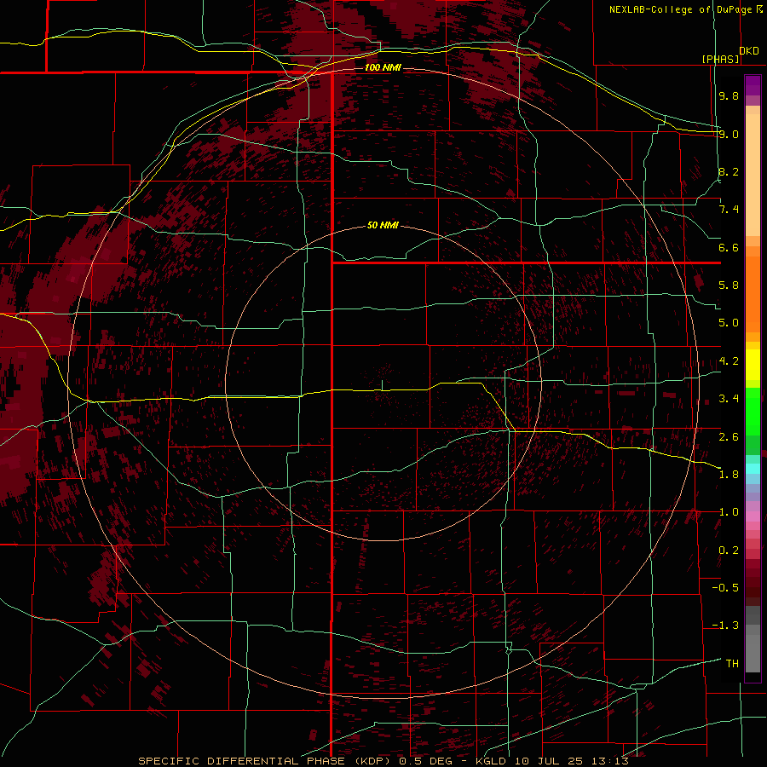Viewport: 767px width, 767px height.
Task: Click the TH threshold label
Action: [x=732, y=663]
